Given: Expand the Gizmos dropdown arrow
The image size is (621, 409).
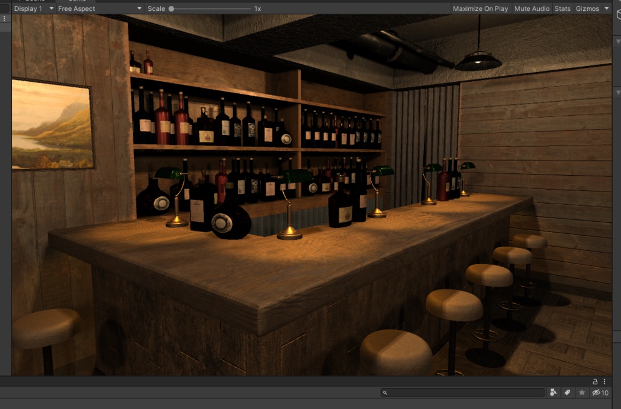Looking at the screenshot, I should click(607, 8).
